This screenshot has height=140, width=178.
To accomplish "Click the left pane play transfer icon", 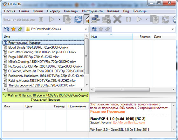I will pos(52,19).
